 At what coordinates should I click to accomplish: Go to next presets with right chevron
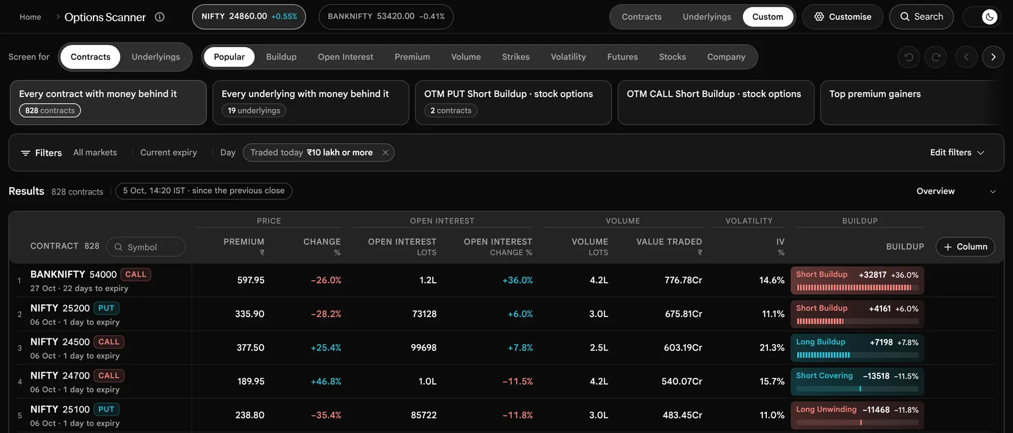(x=993, y=57)
